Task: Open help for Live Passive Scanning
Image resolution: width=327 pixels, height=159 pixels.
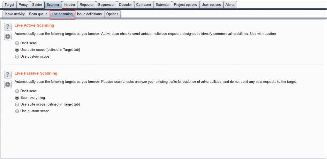Action: tap(8, 74)
